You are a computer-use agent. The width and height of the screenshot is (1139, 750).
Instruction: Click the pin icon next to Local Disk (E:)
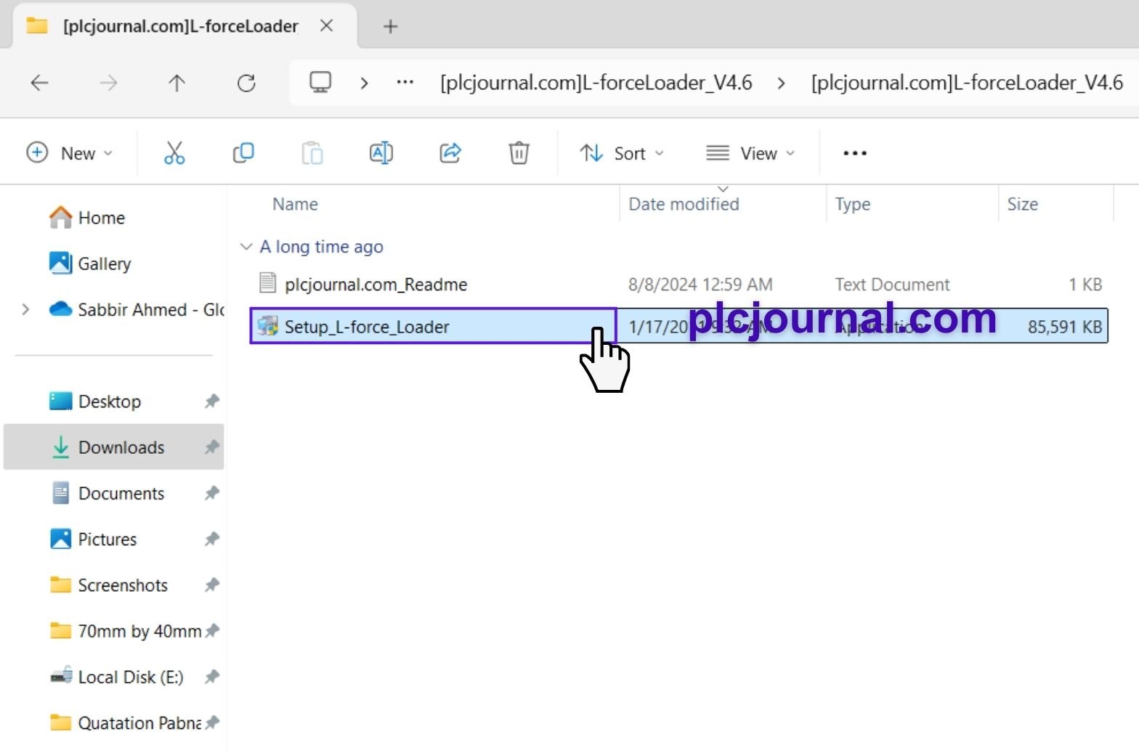211,677
